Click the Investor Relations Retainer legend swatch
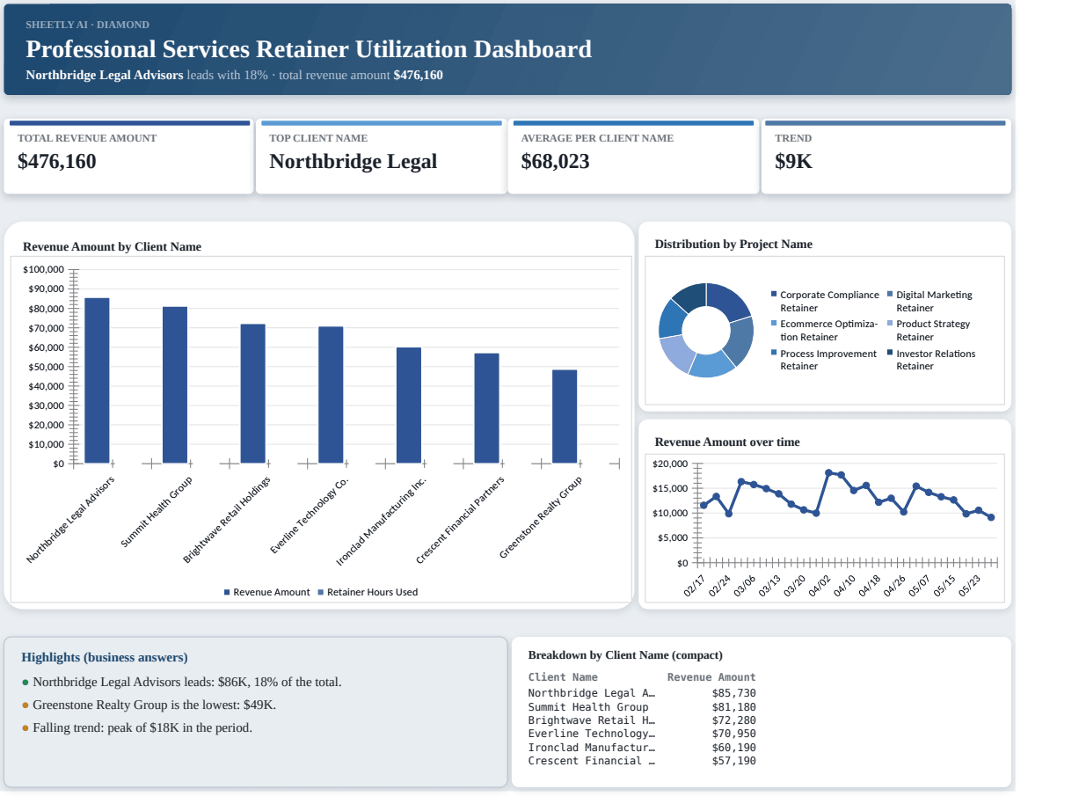This screenshot has width=1079, height=811. tap(890, 354)
